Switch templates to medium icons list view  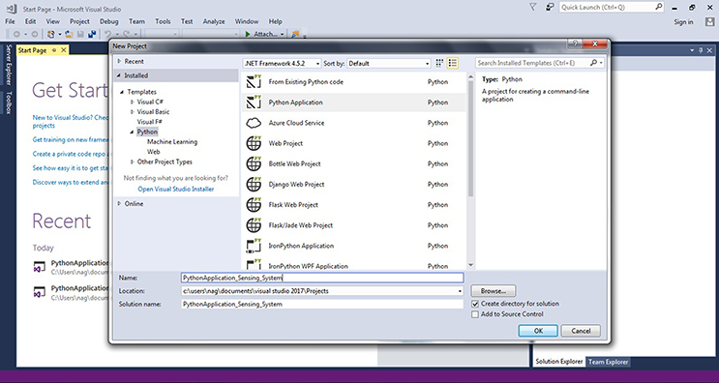click(x=453, y=63)
